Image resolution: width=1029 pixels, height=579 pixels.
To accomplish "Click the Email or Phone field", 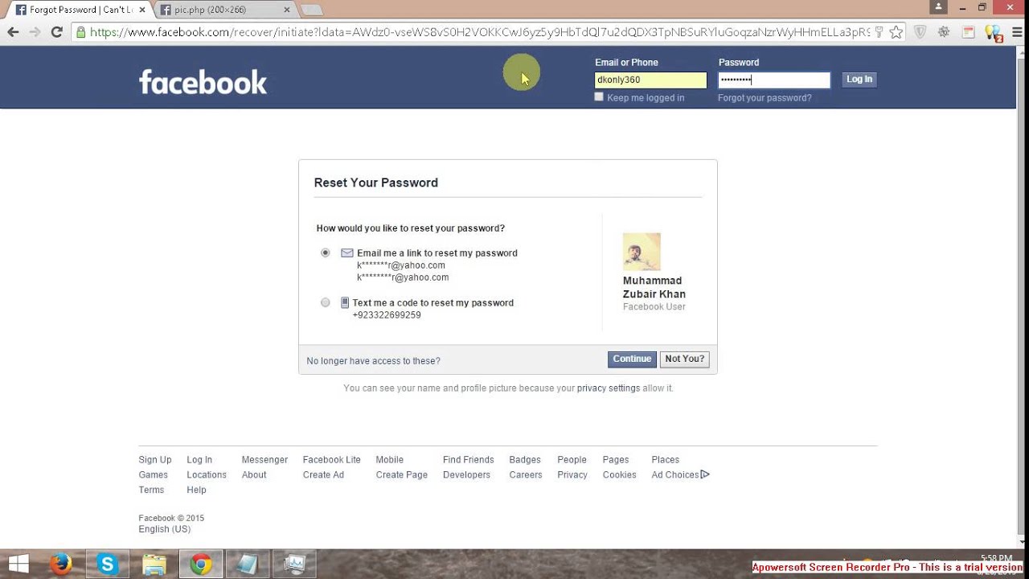I will pyautogui.click(x=650, y=80).
